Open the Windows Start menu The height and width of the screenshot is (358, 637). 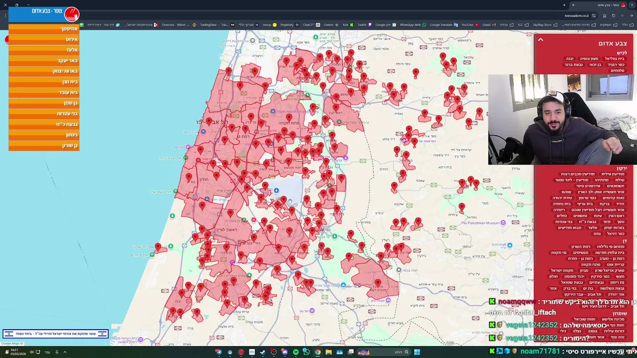pyautogui.click(x=417, y=352)
